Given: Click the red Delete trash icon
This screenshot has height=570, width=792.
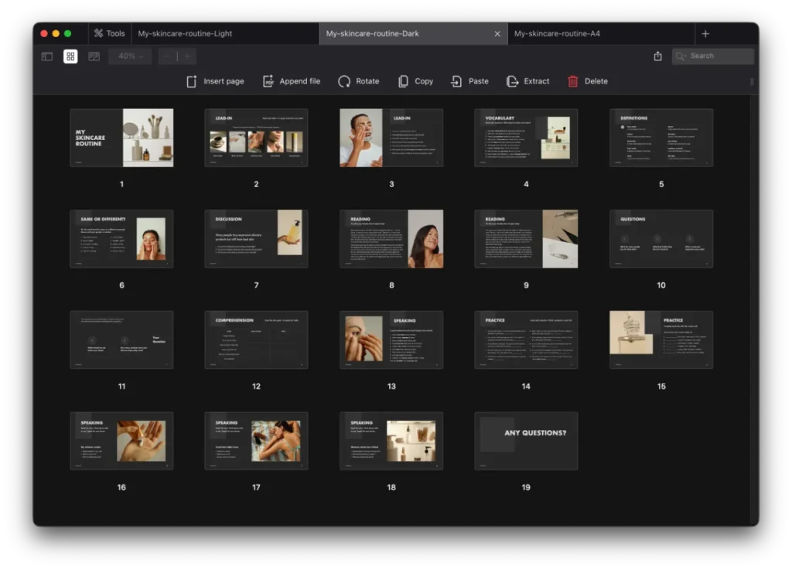Looking at the screenshot, I should pyautogui.click(x=572, y=81).
